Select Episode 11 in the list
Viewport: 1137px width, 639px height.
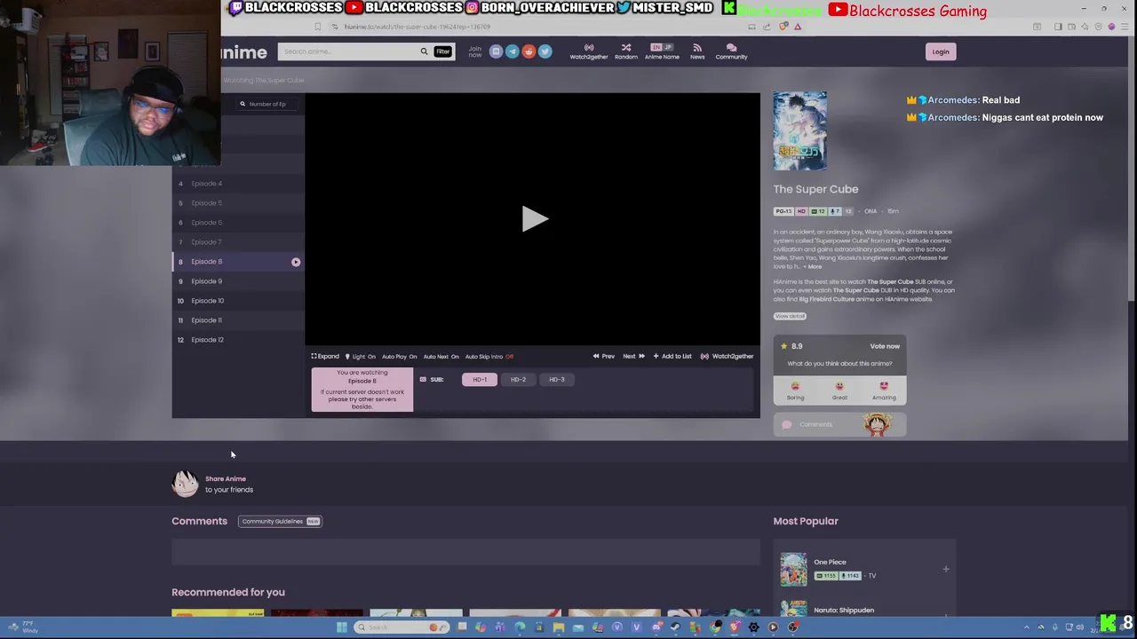[x=238, y=320]
